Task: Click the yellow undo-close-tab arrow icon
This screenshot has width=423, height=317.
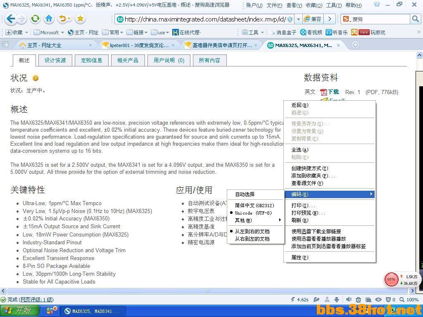Action: click(63, 19)
